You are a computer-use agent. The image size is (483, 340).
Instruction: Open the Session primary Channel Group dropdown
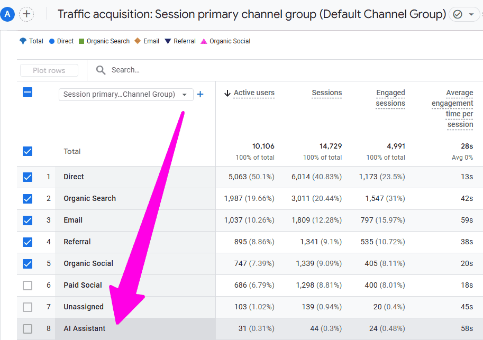coord(126,94)
